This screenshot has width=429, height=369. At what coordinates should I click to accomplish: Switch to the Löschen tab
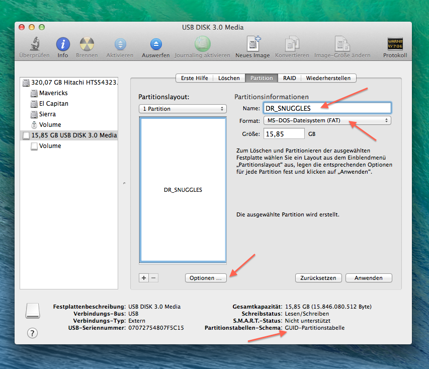point(229,78)
